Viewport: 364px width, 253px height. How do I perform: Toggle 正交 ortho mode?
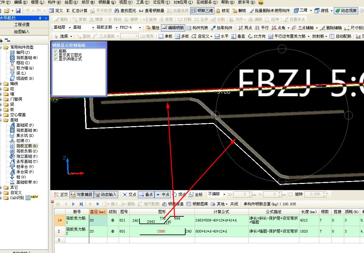click(61, 194)
